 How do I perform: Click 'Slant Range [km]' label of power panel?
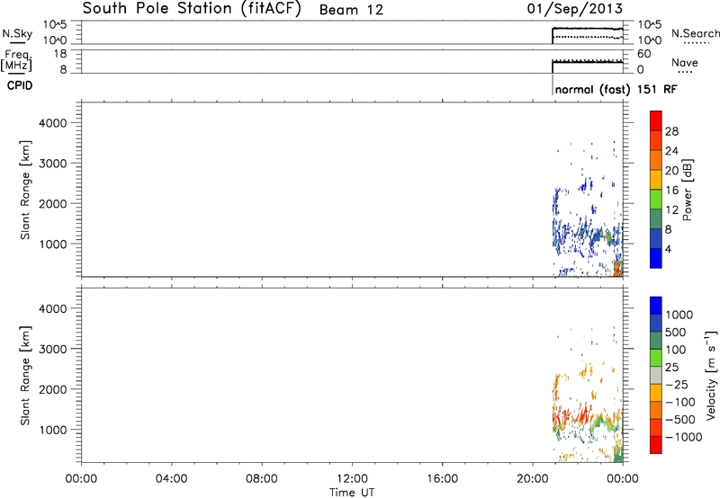tap(25, 190)
